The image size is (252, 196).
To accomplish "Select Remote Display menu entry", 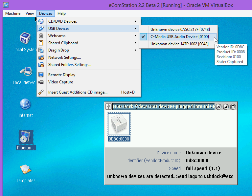I will coord(89,75).
